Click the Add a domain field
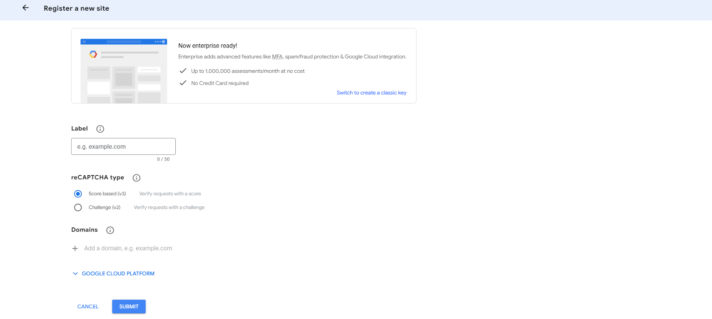Viewport: 712px width, 319px height. [x=128, y=248]
